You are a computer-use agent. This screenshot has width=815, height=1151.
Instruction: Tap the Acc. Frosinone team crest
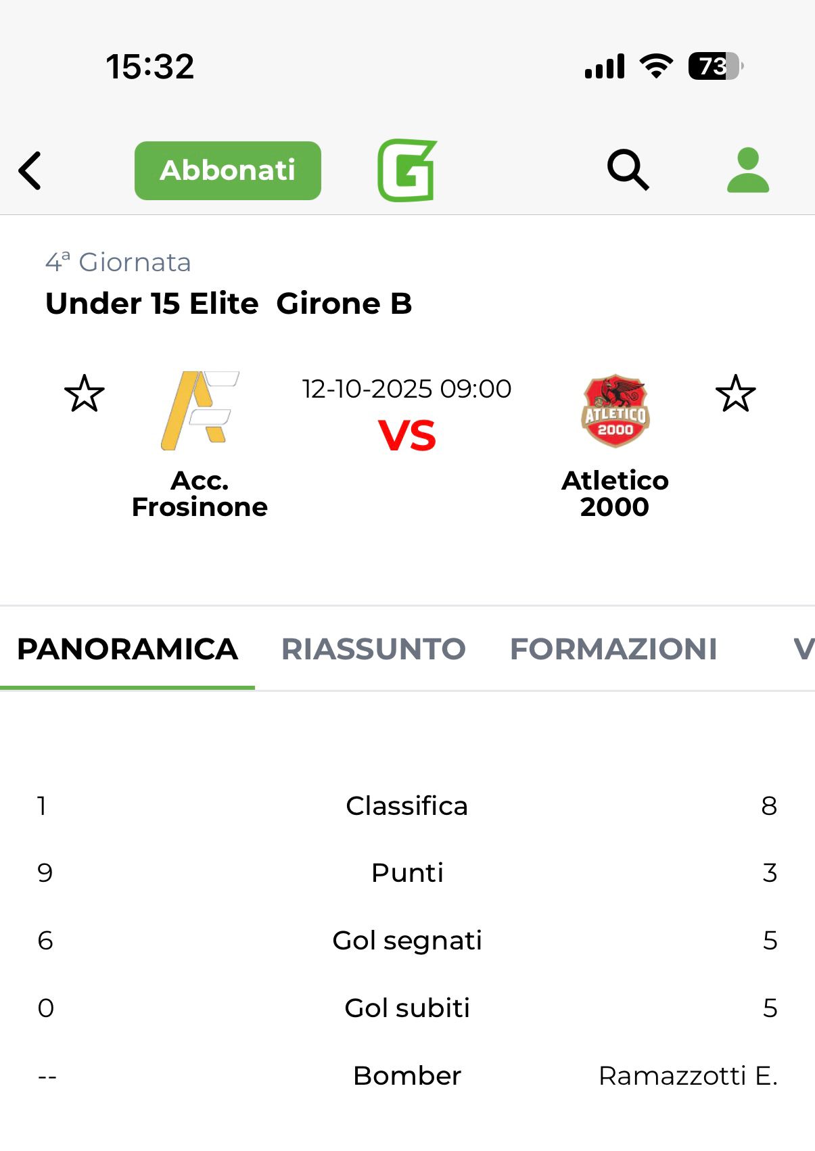coord(200,410)
